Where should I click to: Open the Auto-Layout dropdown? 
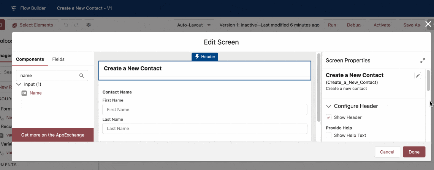194,25
